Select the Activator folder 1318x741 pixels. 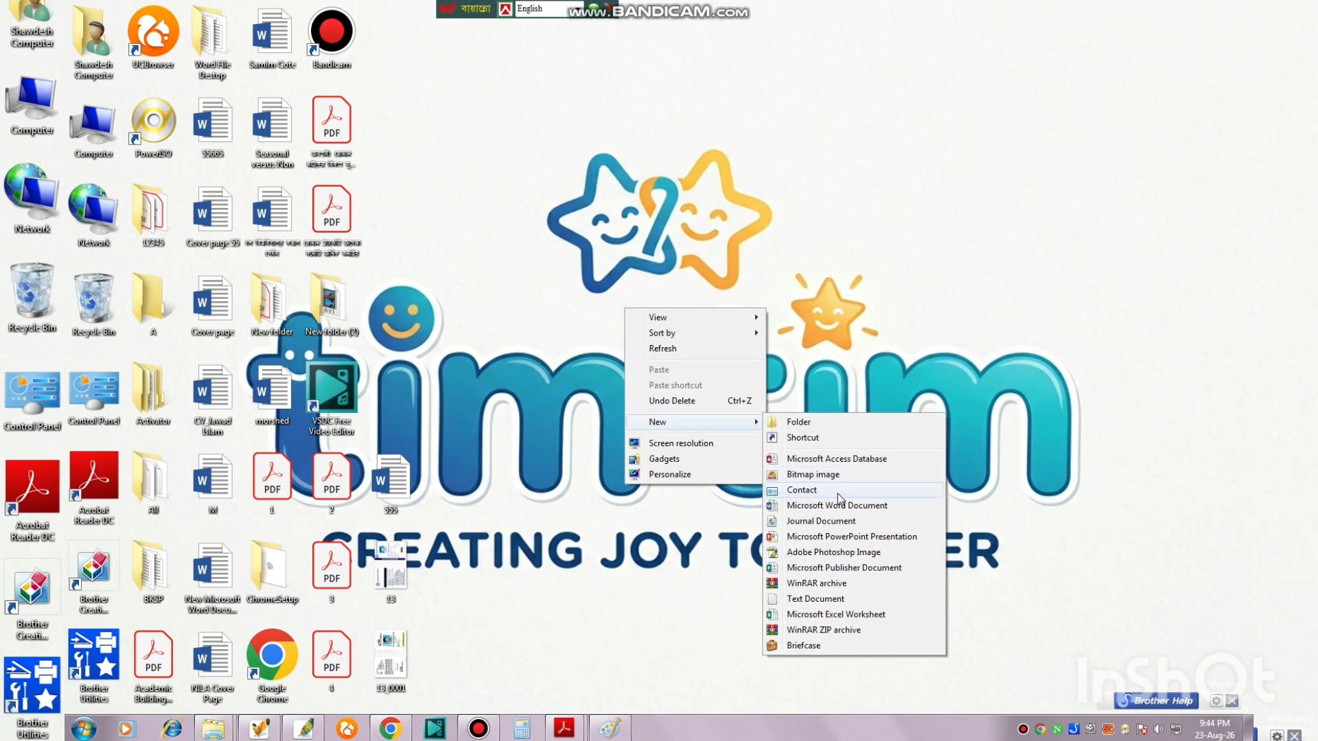tap(153, 395)
